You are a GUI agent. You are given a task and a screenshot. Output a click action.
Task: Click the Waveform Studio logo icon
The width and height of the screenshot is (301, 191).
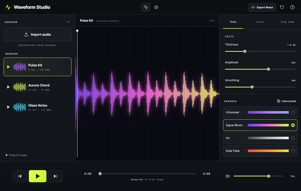(x=8, y=7)
